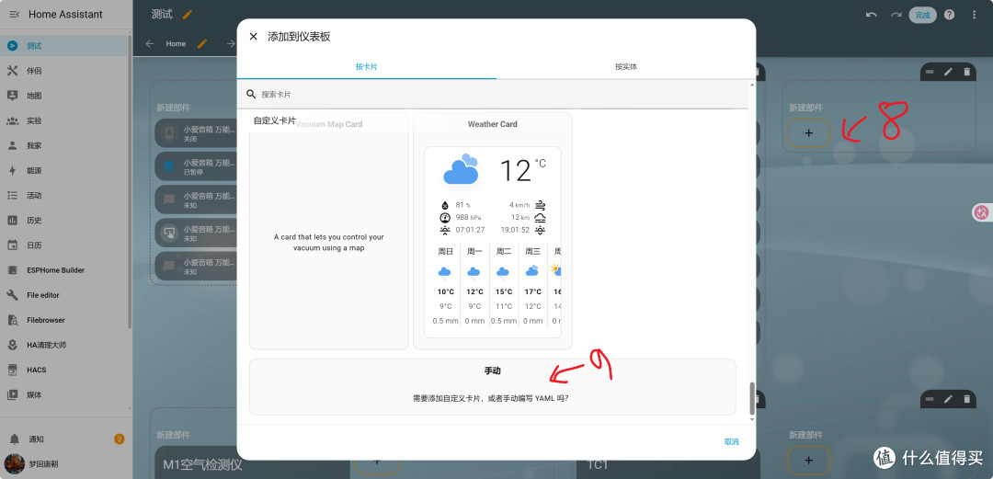The width and height of the screenshot is (993, 479).
Task: Choose the Weather Card
Action: pos(492,232)
